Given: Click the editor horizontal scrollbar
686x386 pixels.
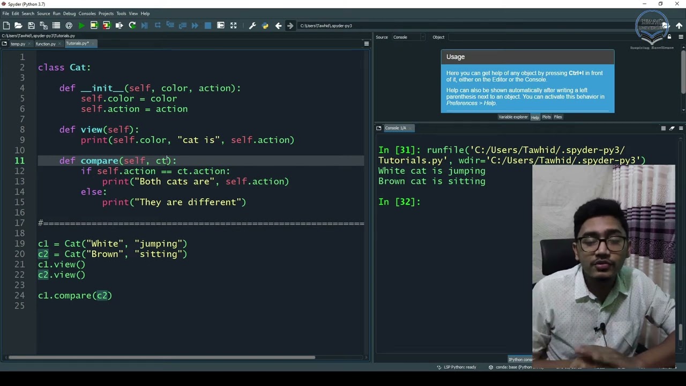Looking at the screenshot, I should pos(162,358).
